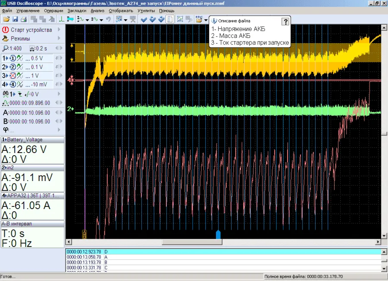
Task: Click the horizontal-scale waveform toolbar icon
Action: 94,19
